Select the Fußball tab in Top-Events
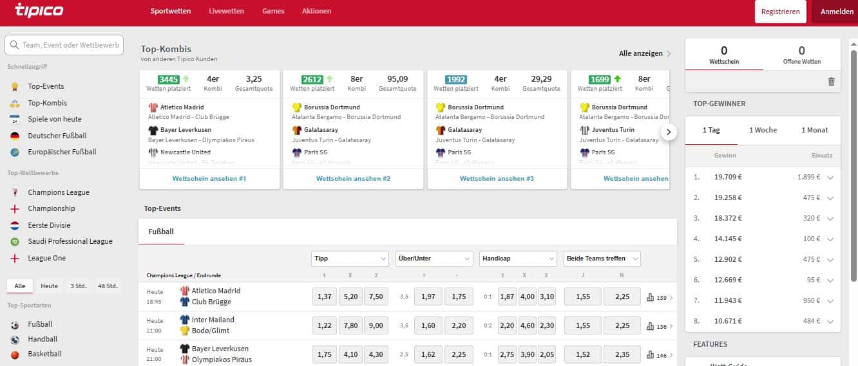This screenshot has width=858, height=366. tap(161, 232)
